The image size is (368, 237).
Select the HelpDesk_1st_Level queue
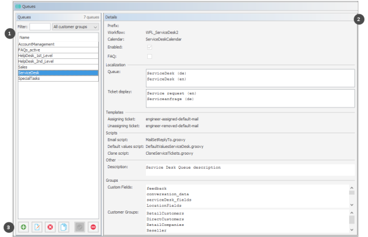click(x=58, y=56)
